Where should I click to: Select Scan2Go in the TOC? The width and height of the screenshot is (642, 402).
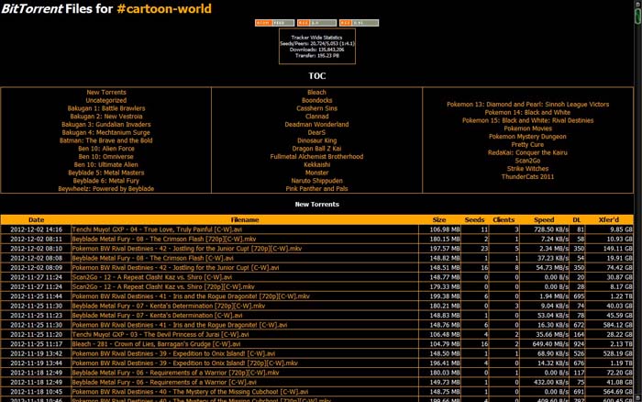tap(527, 161)
